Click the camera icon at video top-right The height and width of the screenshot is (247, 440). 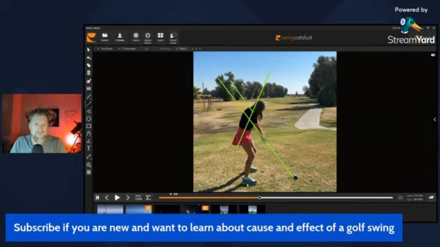click(433, 55)
